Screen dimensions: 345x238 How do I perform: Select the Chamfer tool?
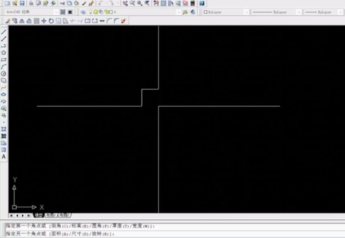(109, 21)
